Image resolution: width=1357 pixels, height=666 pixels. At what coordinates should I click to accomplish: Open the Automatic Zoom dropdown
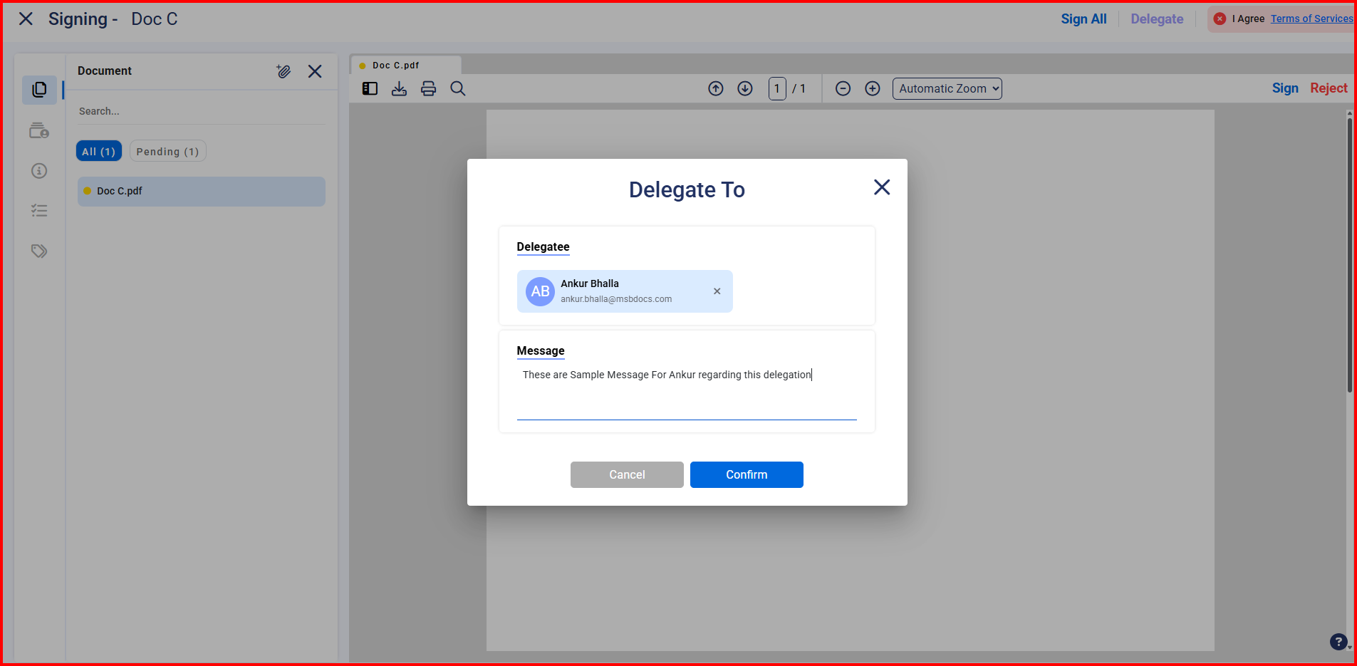947,88
